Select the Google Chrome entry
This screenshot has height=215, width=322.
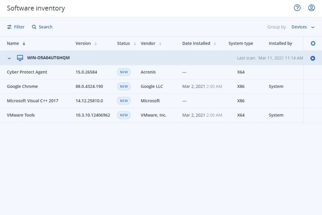[x=22, y=87]
